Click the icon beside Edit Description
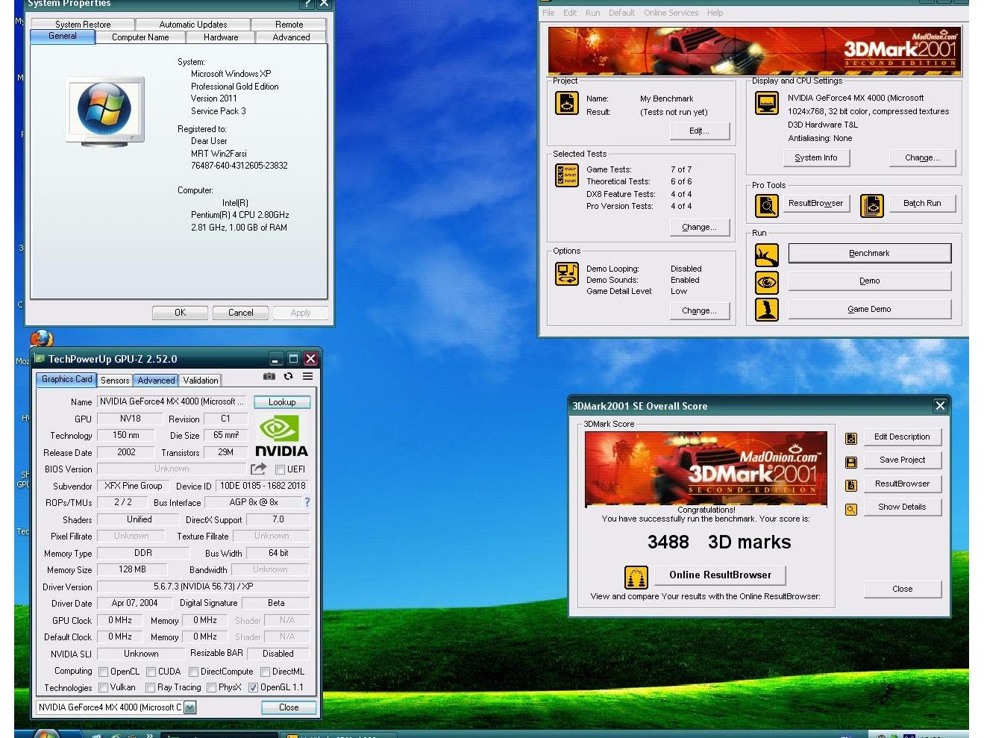 pos(850,439)
